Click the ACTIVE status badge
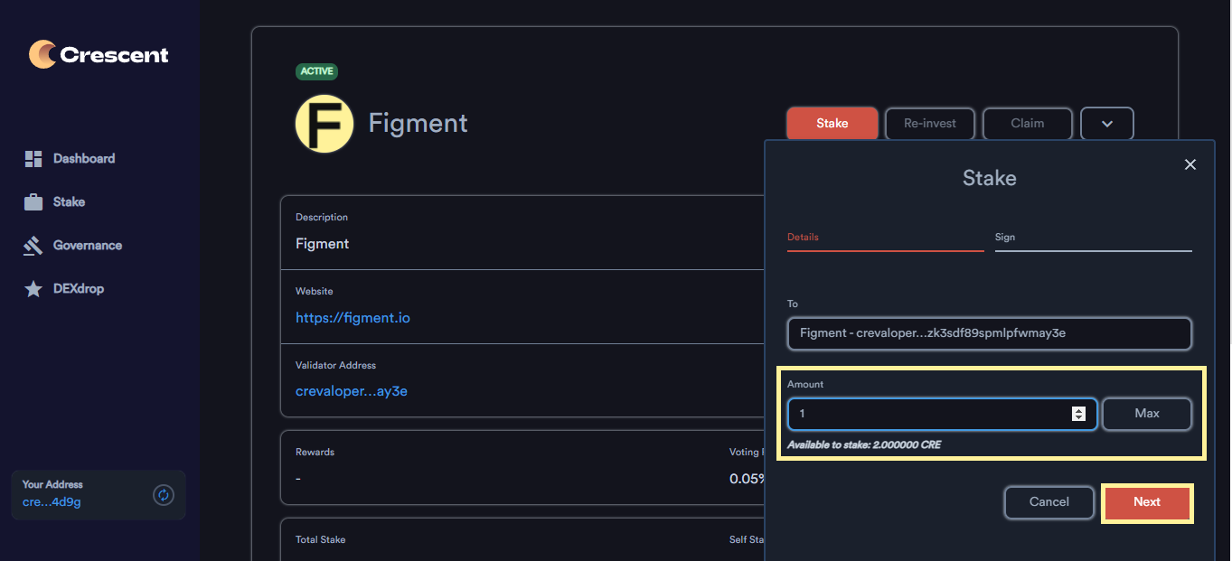This screenshot has width=1232, height=561. pos(316,71)
